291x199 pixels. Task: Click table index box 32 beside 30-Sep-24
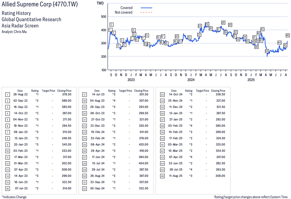pyautogui.click(x=84, y=189)
